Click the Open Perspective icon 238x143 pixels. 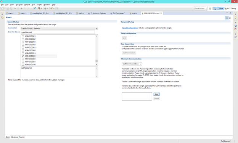coord(210,8)
